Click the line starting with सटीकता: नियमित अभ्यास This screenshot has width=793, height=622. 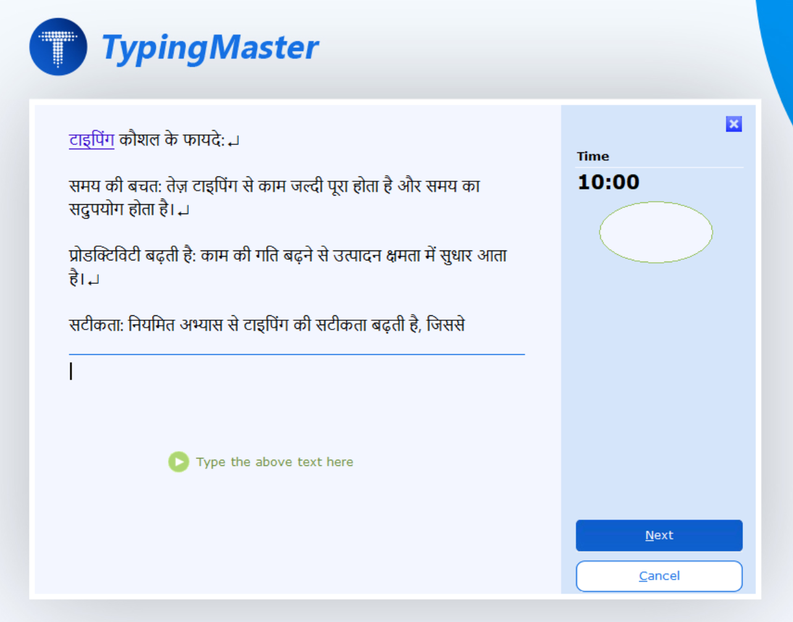click(267, 325)
